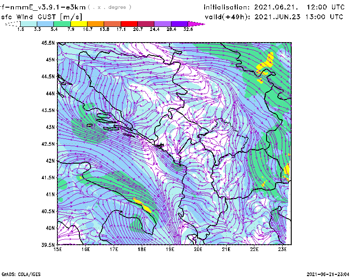Click the 'sfc Wind GUST [m/s]' title
359x277 pixels.
pos(41,17)
